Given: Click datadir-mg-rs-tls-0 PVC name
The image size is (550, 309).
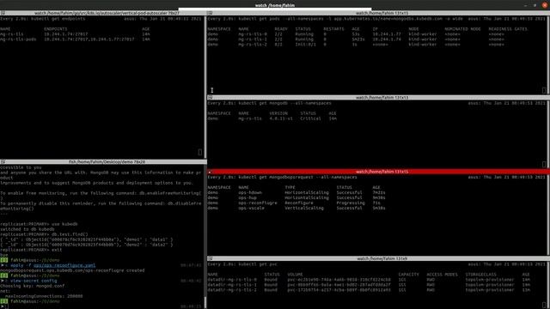Looking at the screenshot, I should click(x=232, y=280).
